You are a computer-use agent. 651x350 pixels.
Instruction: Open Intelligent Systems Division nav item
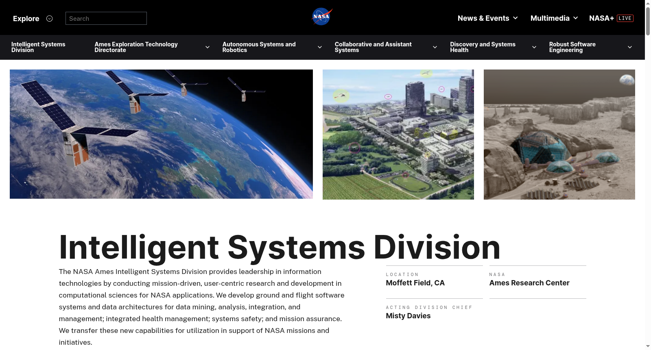(38, 47)
